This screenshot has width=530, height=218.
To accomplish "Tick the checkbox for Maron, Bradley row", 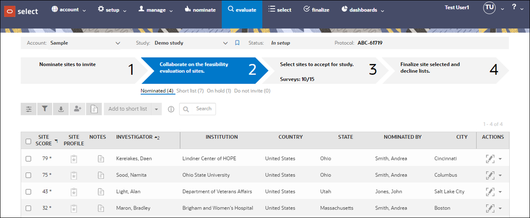I will pos(28,208).
